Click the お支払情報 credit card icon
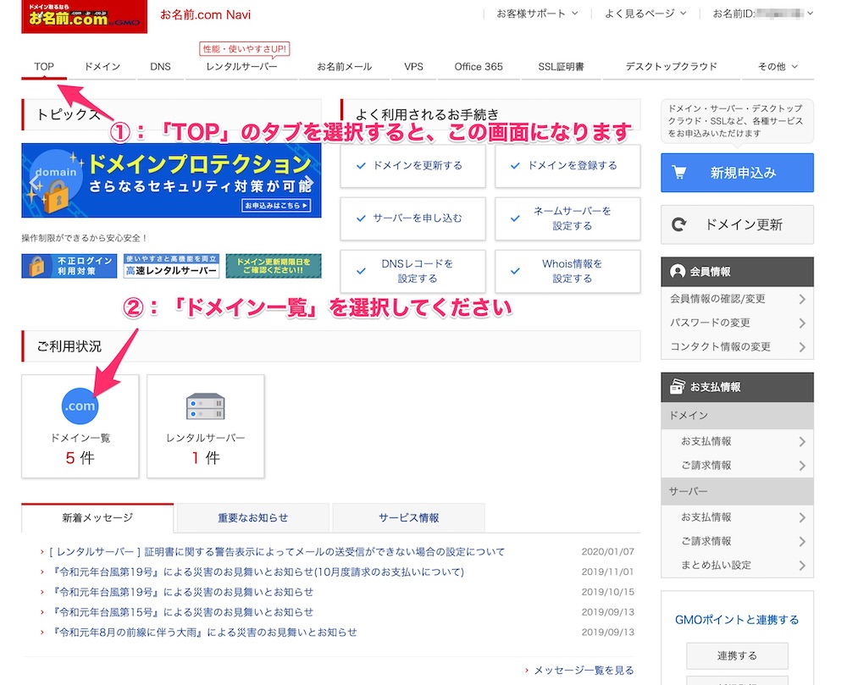This screenshot has width=847, height=685. pos(677,386)
